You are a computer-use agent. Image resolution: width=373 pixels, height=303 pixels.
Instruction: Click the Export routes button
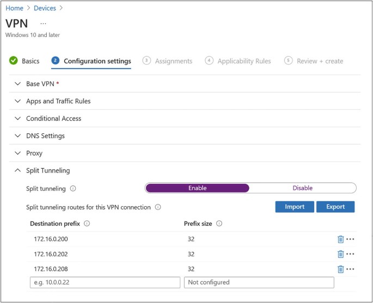point(335,207)
